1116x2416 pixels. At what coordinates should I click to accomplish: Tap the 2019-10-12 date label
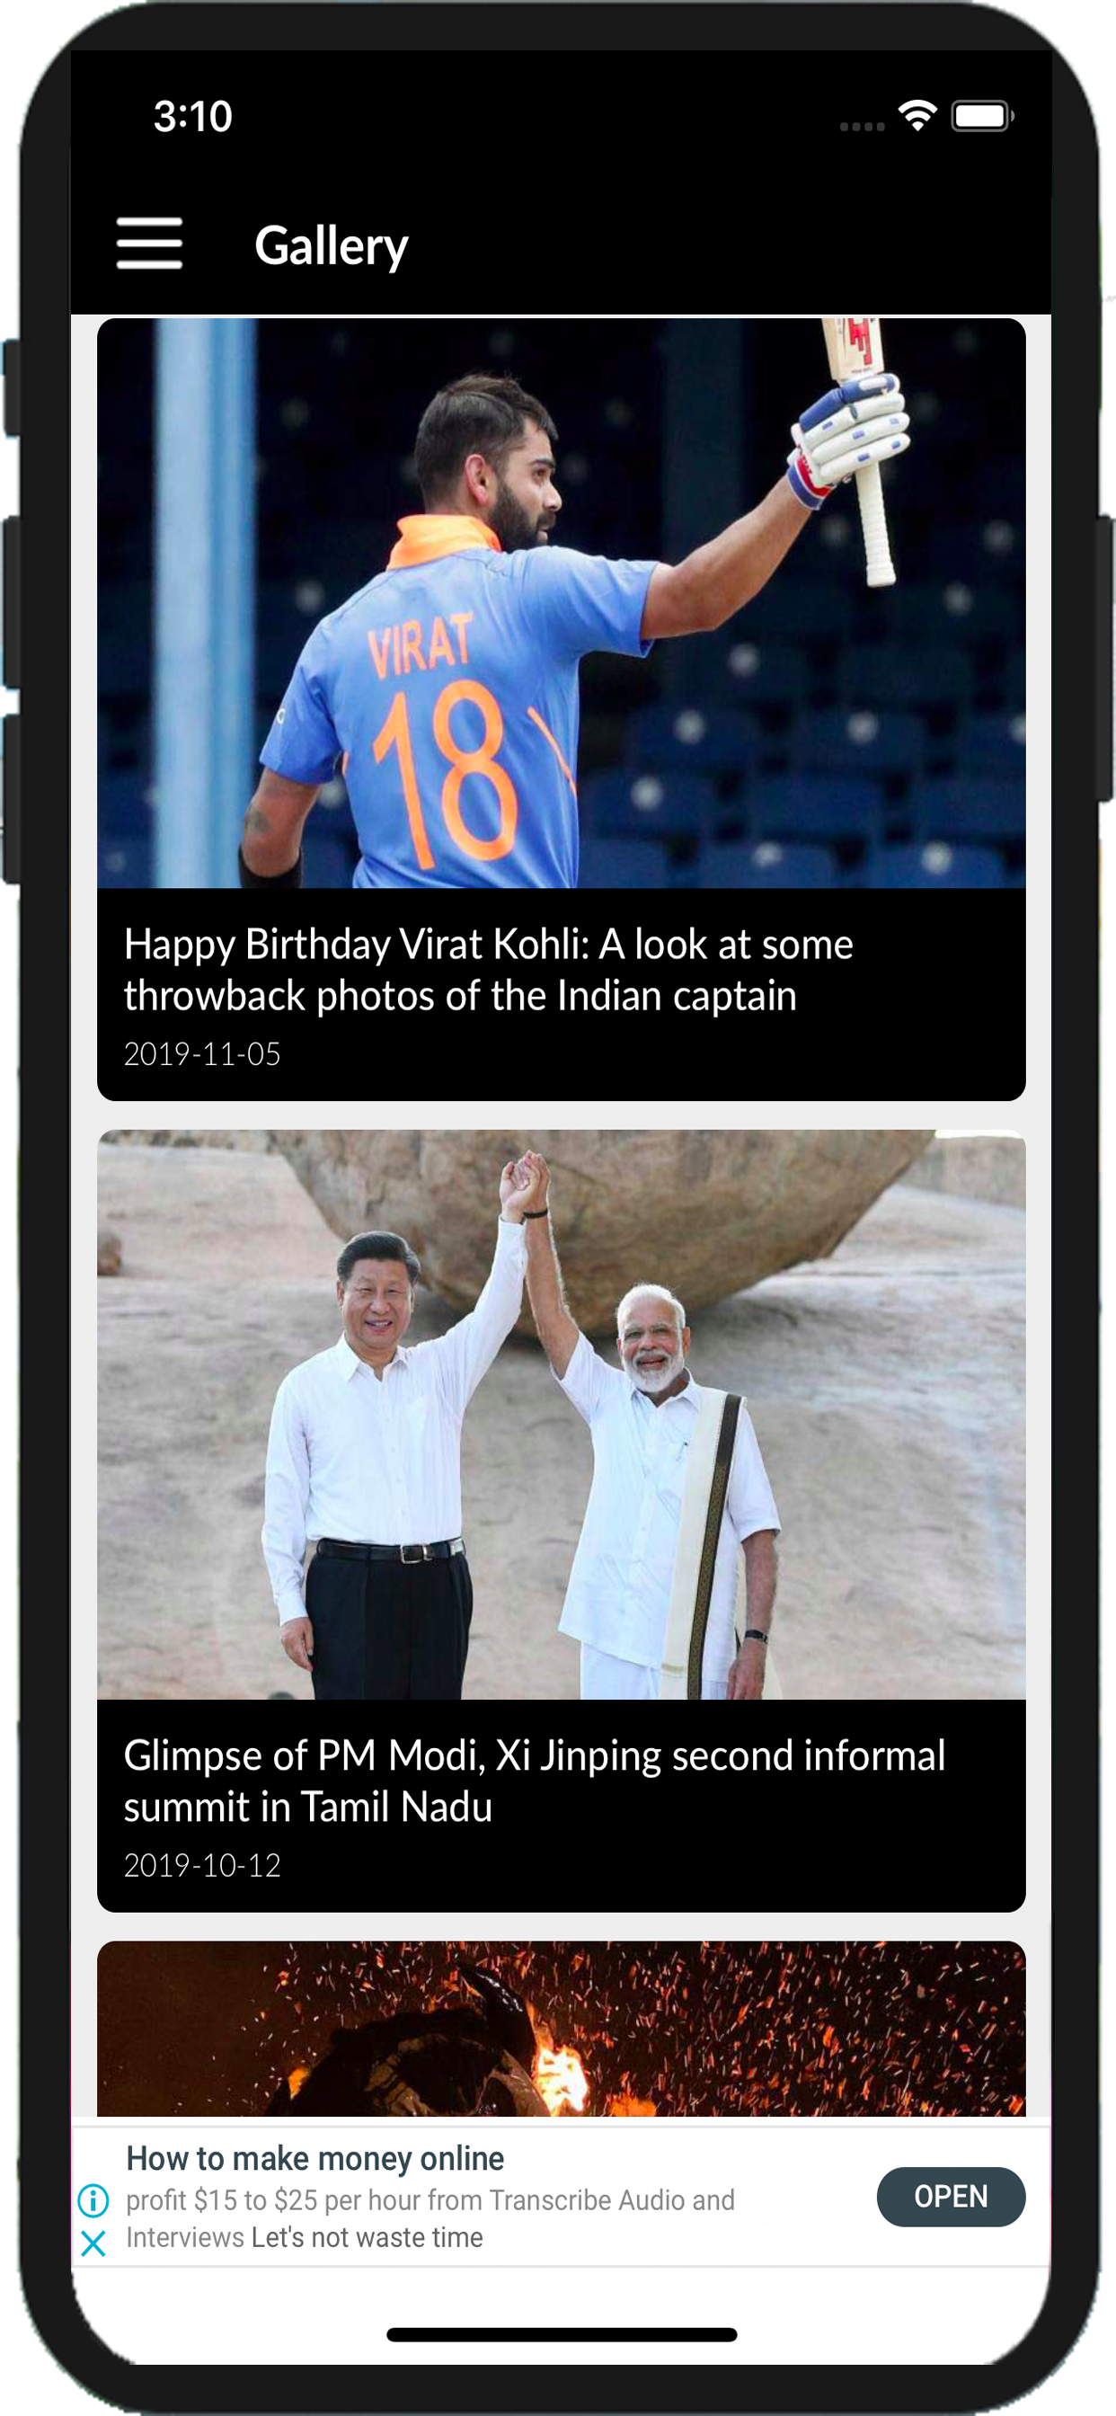tap(202, 1865)
